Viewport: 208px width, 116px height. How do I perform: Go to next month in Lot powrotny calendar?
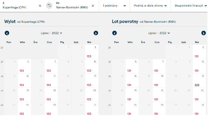204,33
